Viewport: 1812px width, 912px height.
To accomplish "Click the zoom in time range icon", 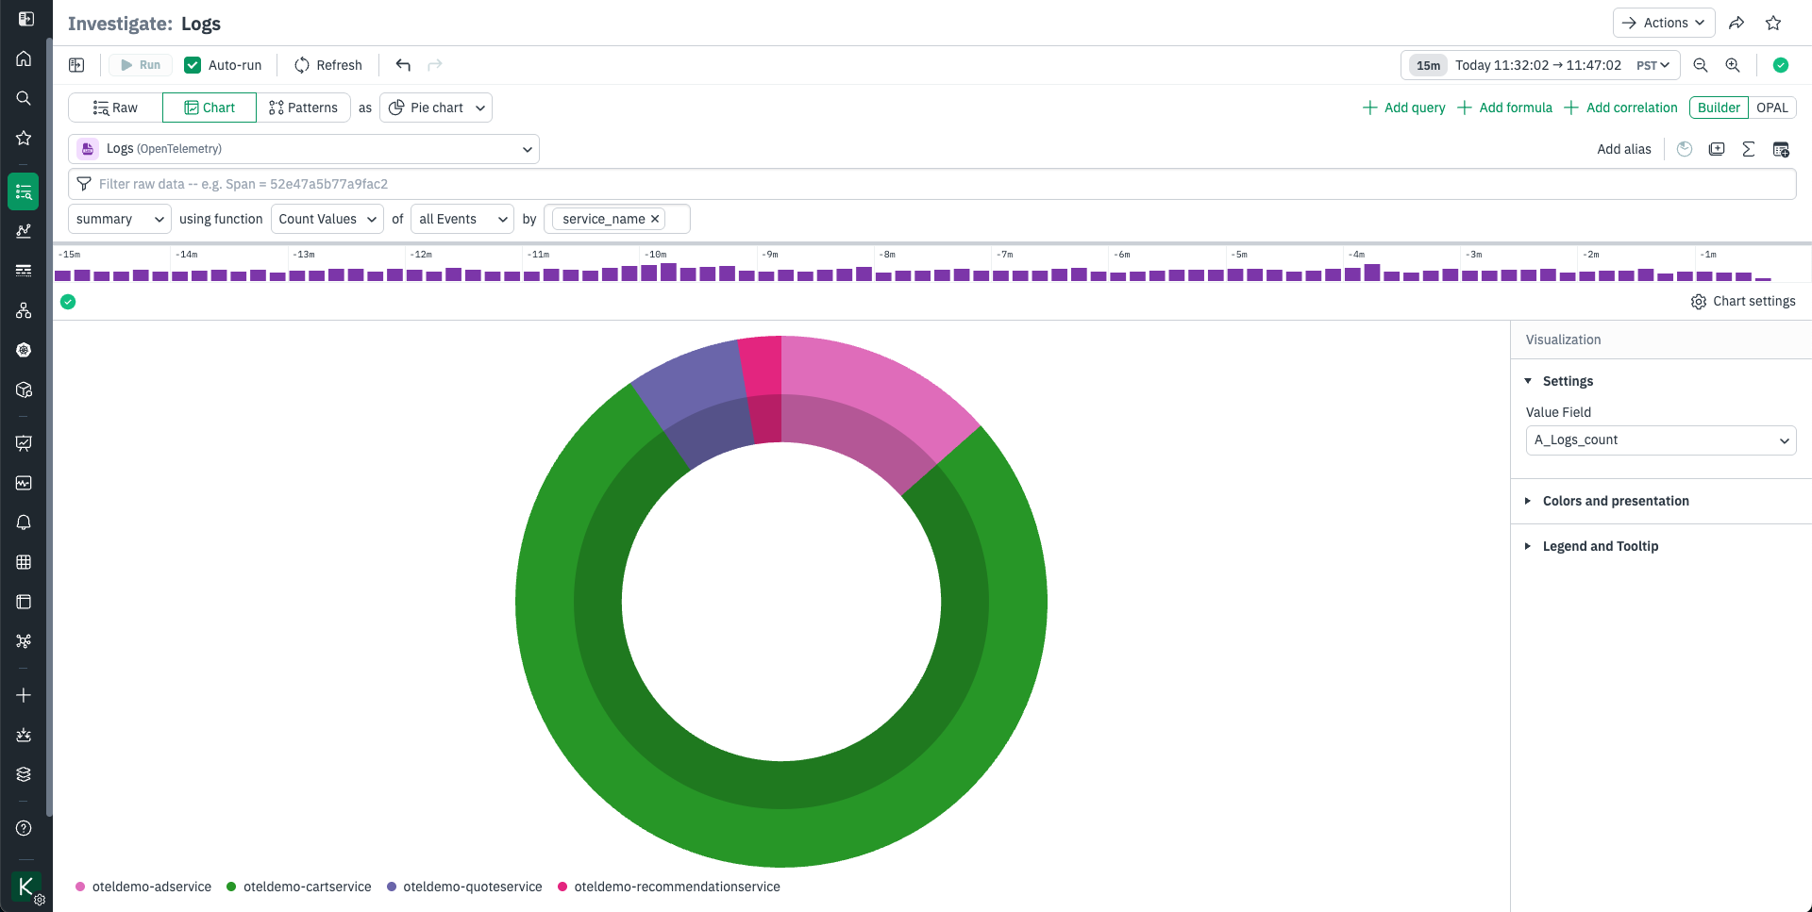I will 1733,65.
